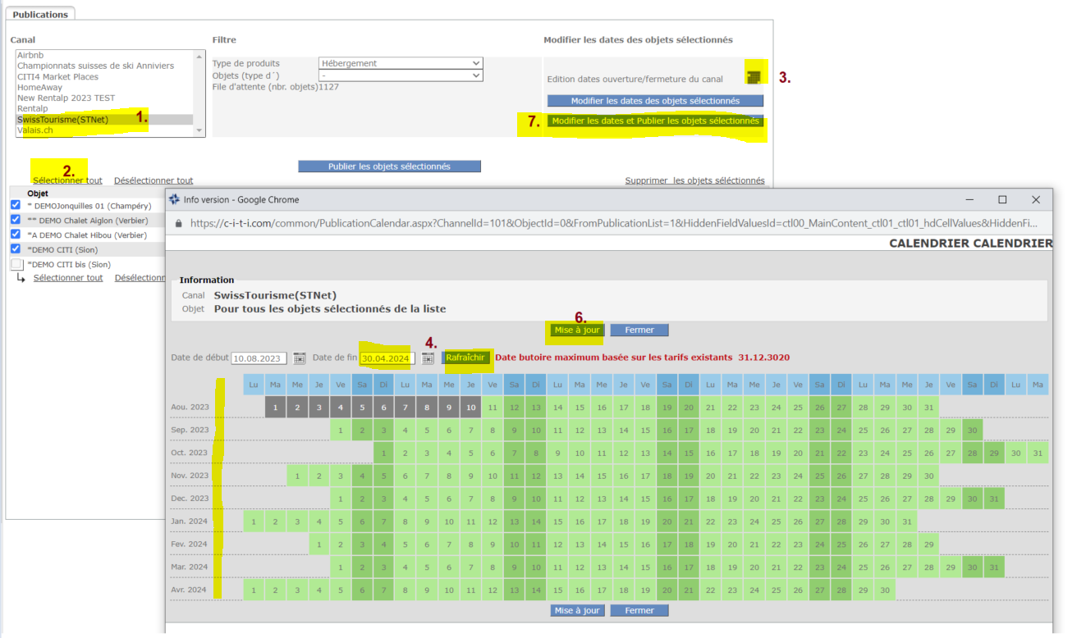
Task: Click the Canal list's down scroll arrow
Action: point(199,130)
